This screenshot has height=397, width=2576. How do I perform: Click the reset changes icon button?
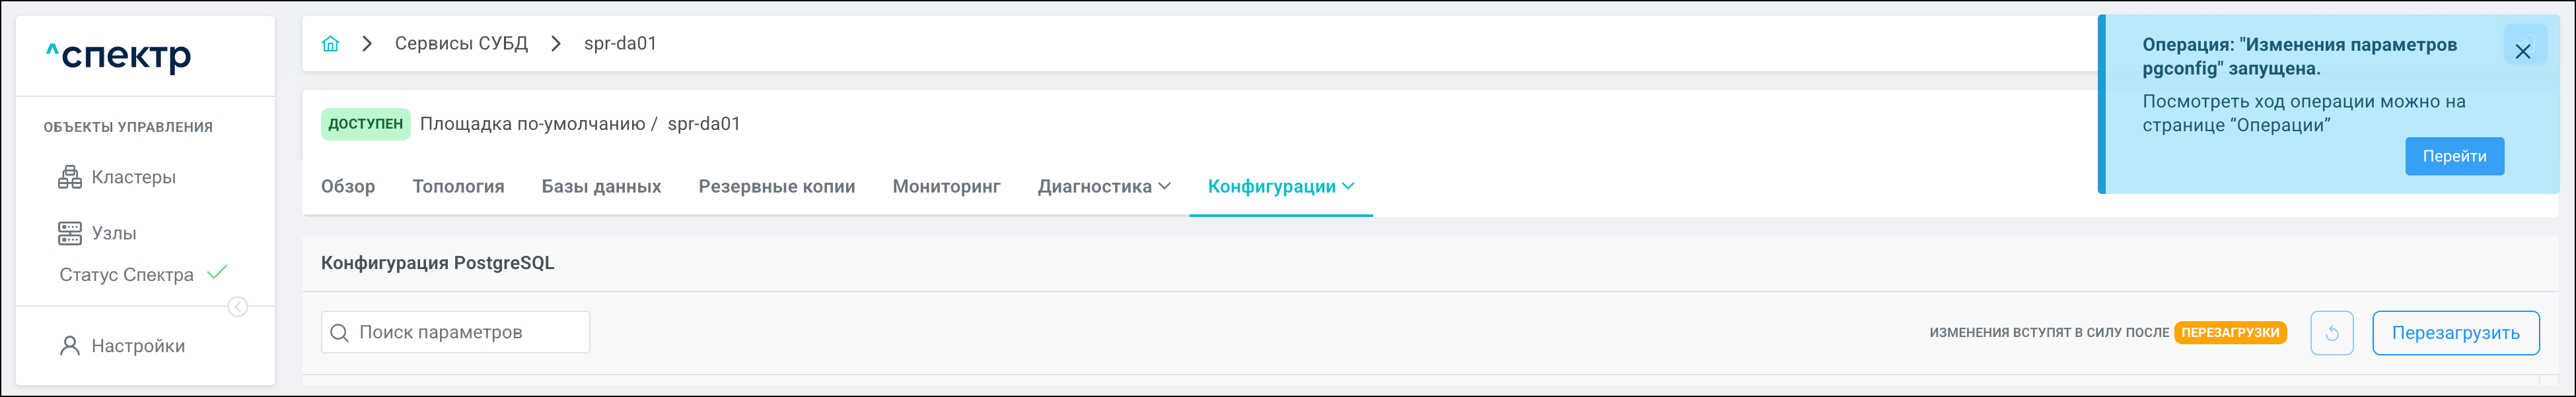tap(2331, 333)
